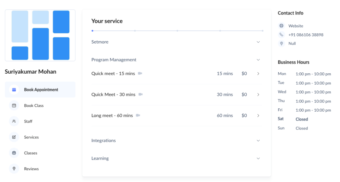This screenshot has width=340, height=182.
Task: Click the $0 price on Quick Meet 30 mins
Action: [244, 94]
